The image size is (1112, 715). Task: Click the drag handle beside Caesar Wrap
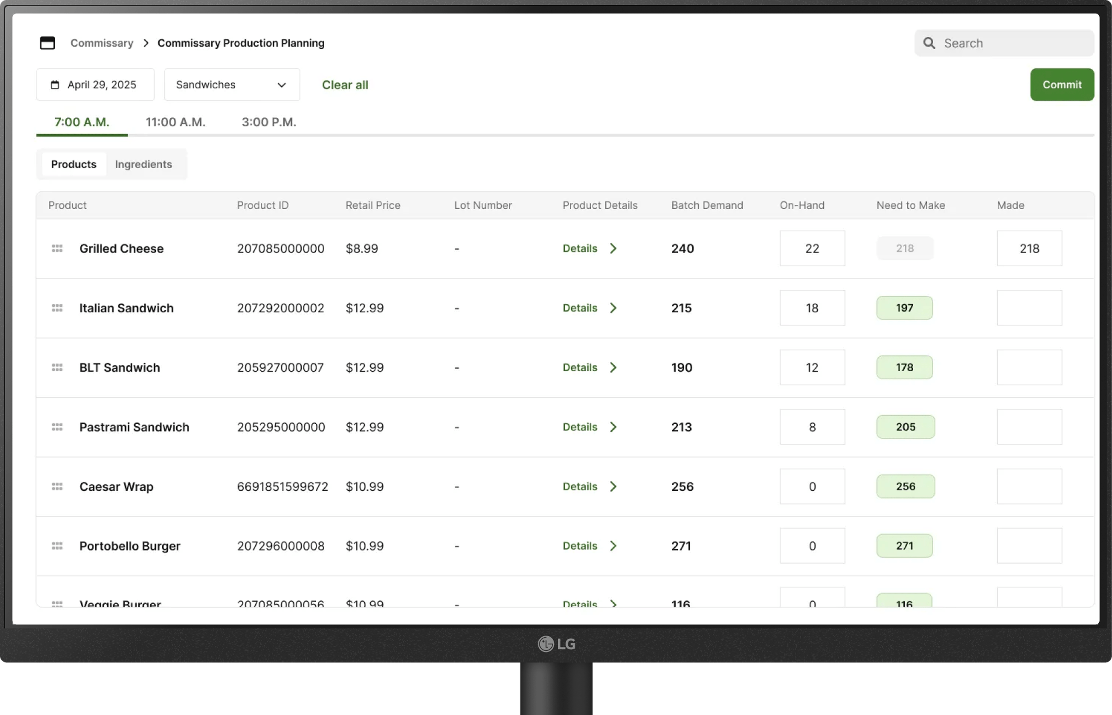[x=57, y=486]
